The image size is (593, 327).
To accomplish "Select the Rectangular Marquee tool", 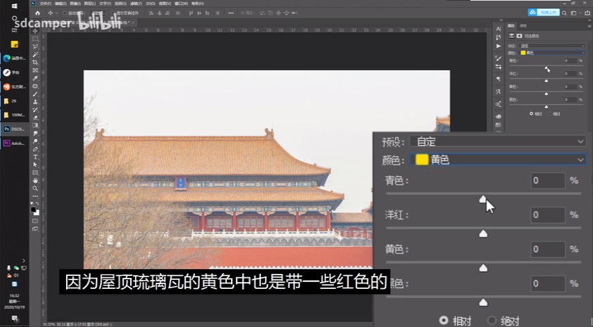I will pyautogui.click(x=35, y=39).
